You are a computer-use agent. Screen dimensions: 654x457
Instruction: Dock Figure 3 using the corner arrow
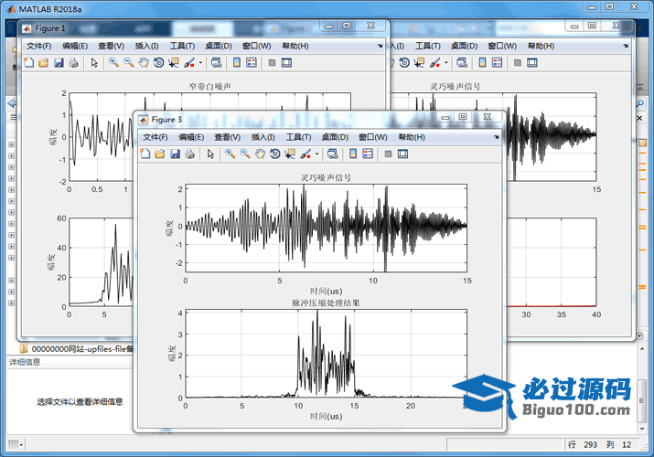[x=497, y=137]
